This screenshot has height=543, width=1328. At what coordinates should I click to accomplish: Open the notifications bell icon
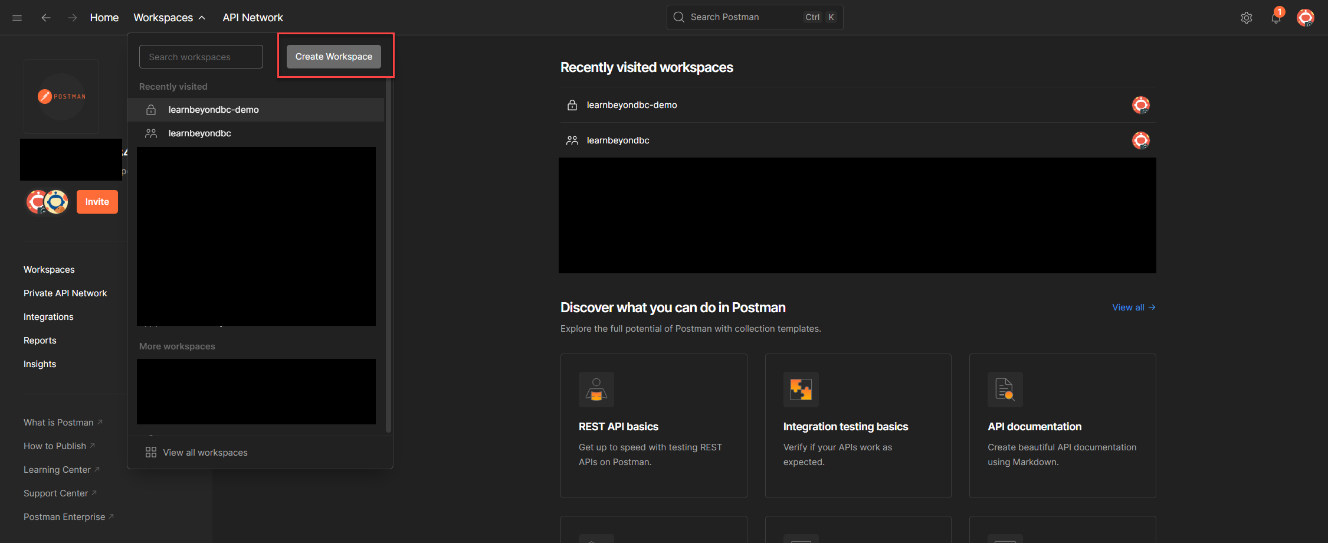[1275, 18]
